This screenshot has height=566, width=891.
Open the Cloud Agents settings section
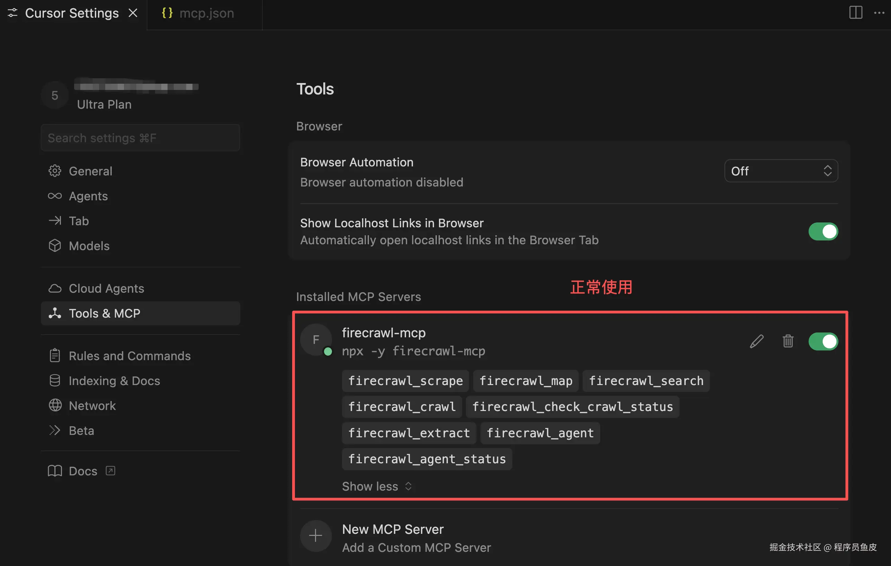[106, 288]
